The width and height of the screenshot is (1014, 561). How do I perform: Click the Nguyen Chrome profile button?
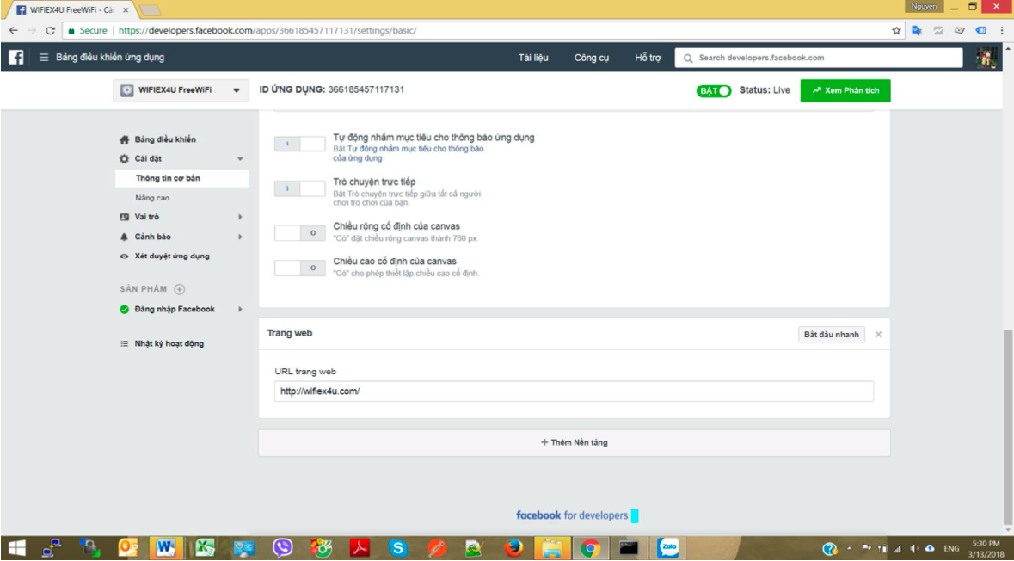point(925,6)
